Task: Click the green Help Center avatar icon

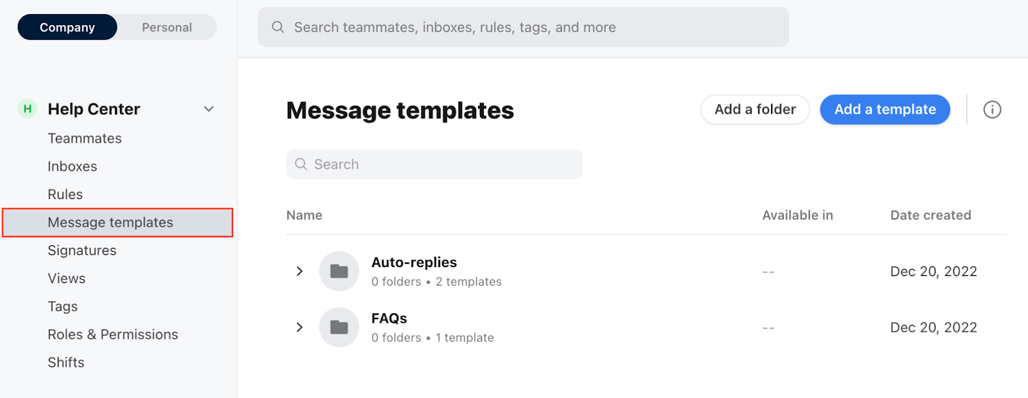Action: pyautogui.click(x=27, y=109)
